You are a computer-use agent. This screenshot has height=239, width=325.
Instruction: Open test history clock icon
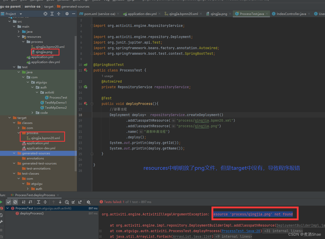coord(67,202)
